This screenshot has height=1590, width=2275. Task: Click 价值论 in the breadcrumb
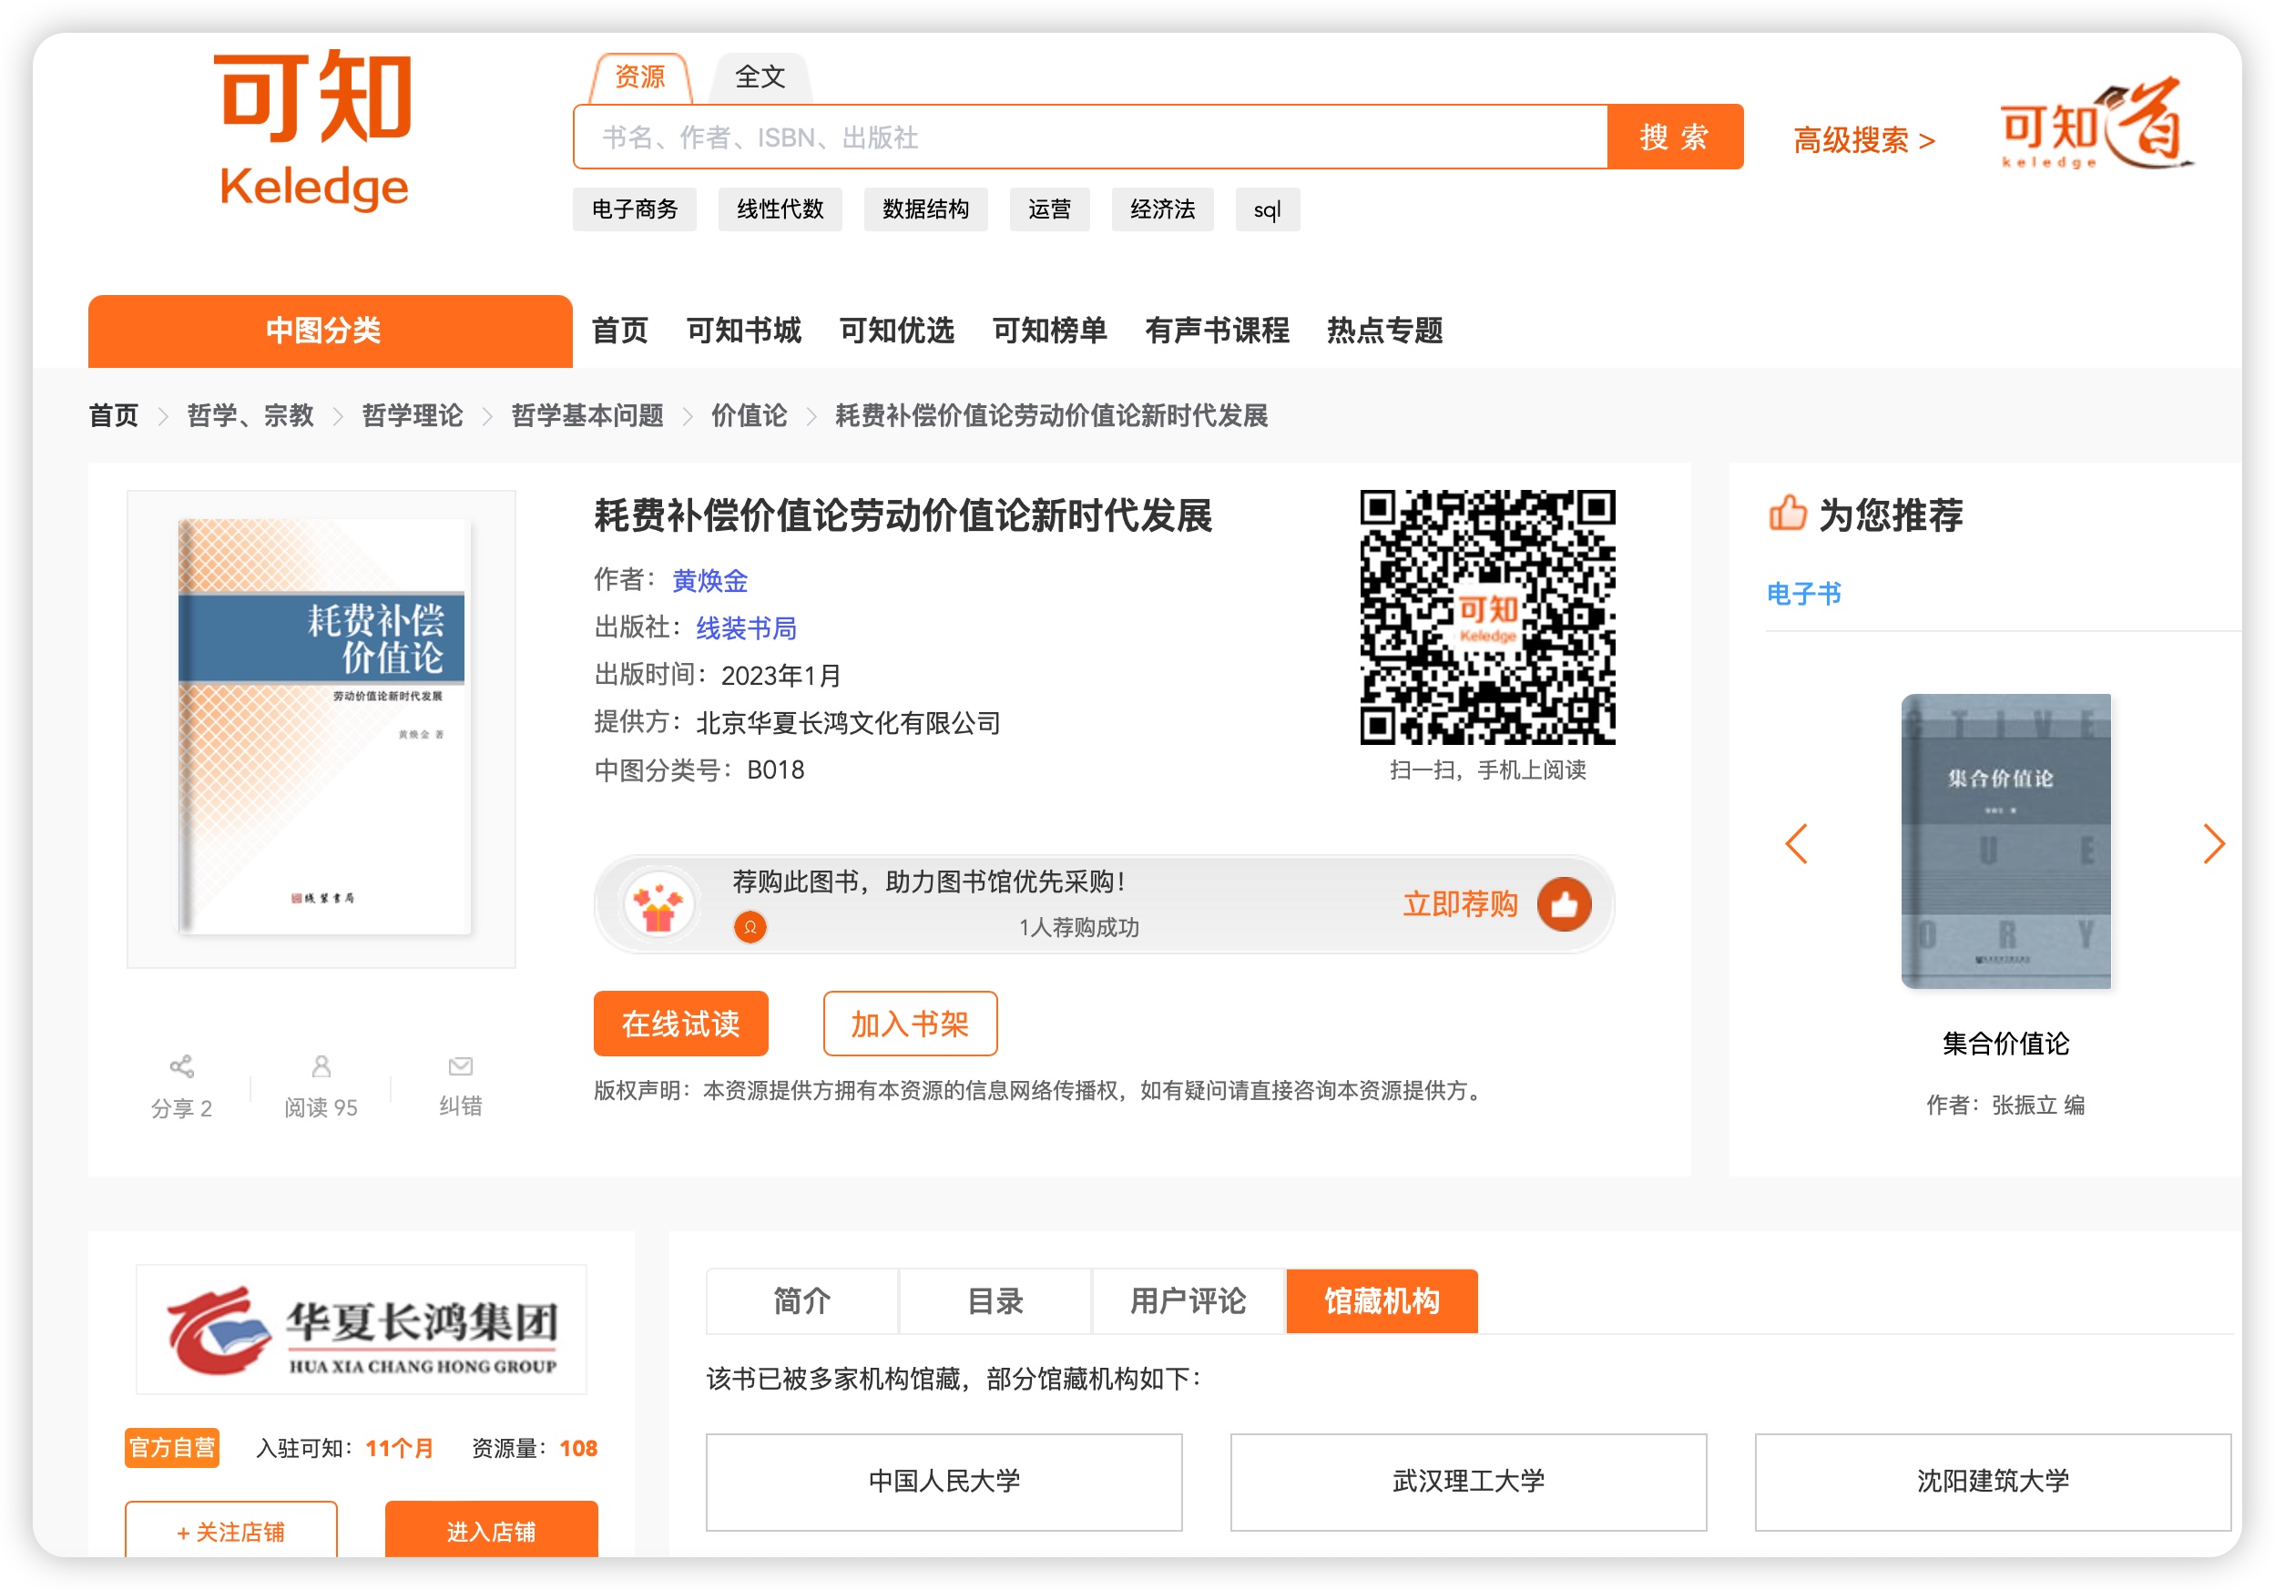click(x=750, y=415)
